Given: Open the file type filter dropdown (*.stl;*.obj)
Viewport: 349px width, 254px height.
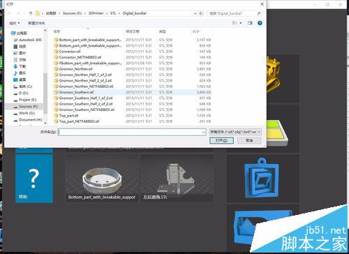Looking at the screenshot, I should point(235,132).
